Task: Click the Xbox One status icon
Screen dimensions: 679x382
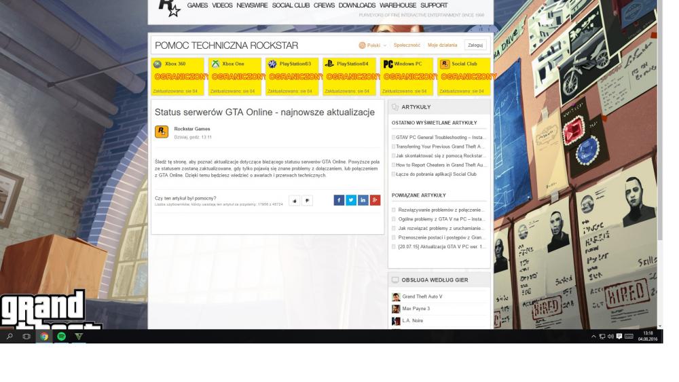Action: tap(215, 64)
